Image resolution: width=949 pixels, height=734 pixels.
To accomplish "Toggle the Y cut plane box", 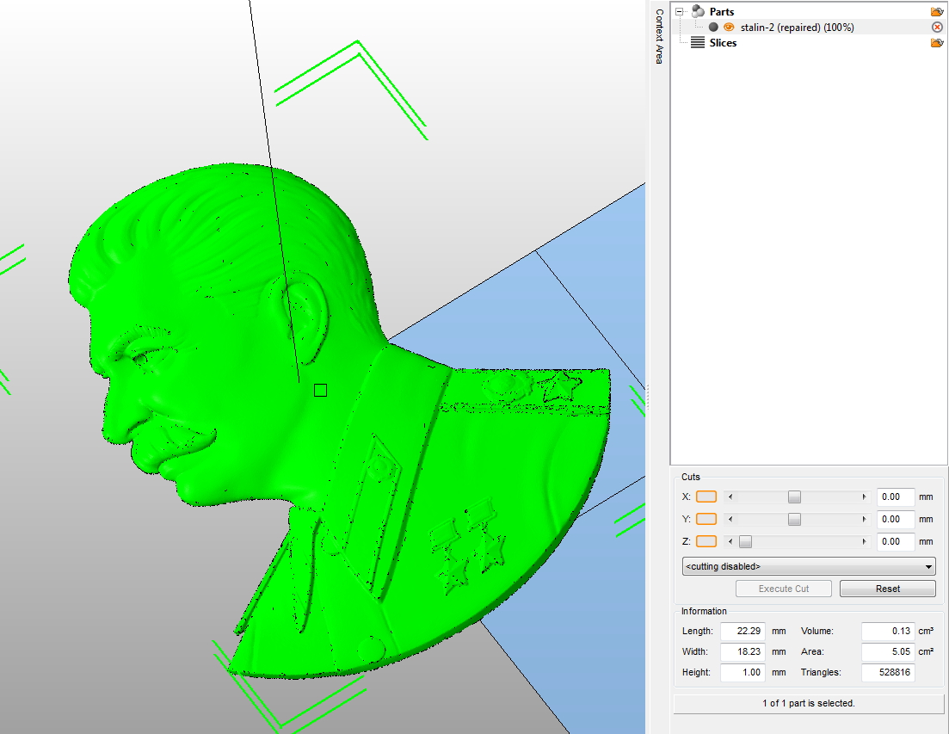I will point(706,519).
